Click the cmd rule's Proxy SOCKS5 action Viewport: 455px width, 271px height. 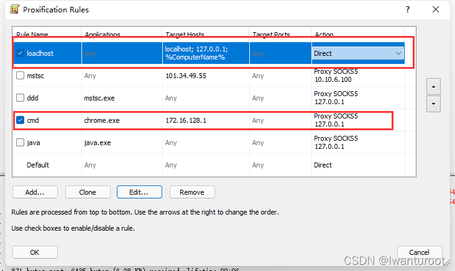click(x=336, y=120)
